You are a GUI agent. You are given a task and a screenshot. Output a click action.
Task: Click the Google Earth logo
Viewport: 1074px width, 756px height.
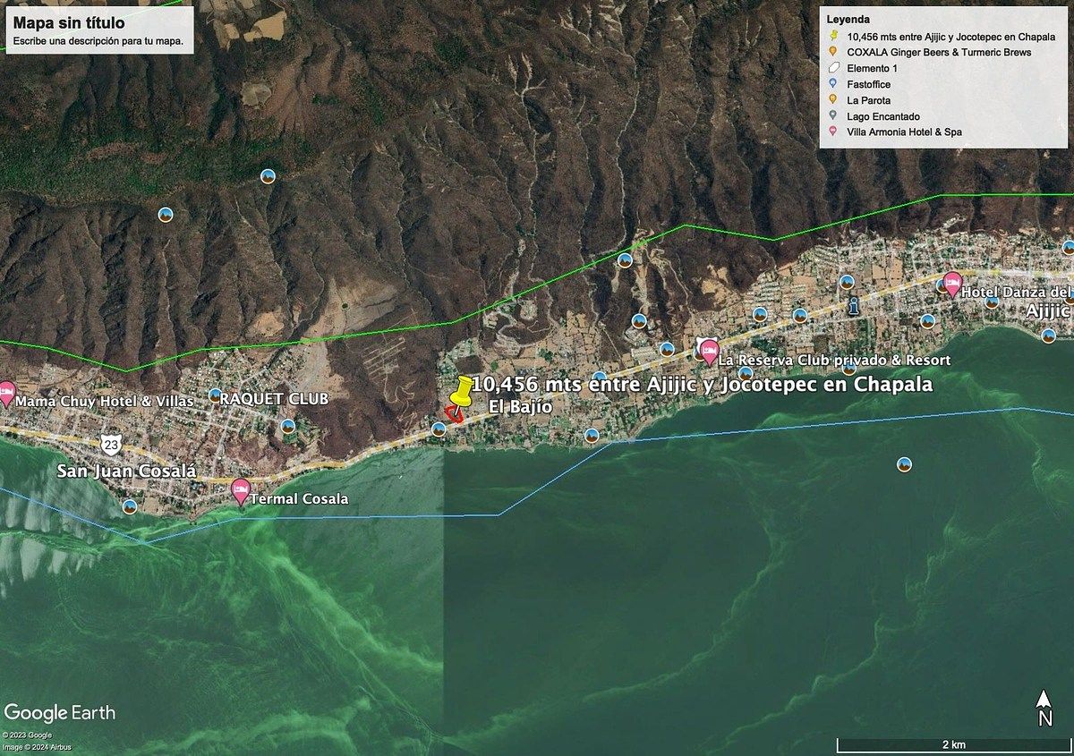pos(59,713)
